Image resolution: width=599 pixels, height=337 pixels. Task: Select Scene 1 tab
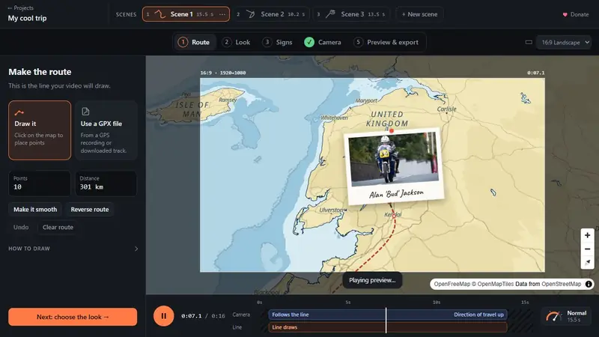coord(186,14)
